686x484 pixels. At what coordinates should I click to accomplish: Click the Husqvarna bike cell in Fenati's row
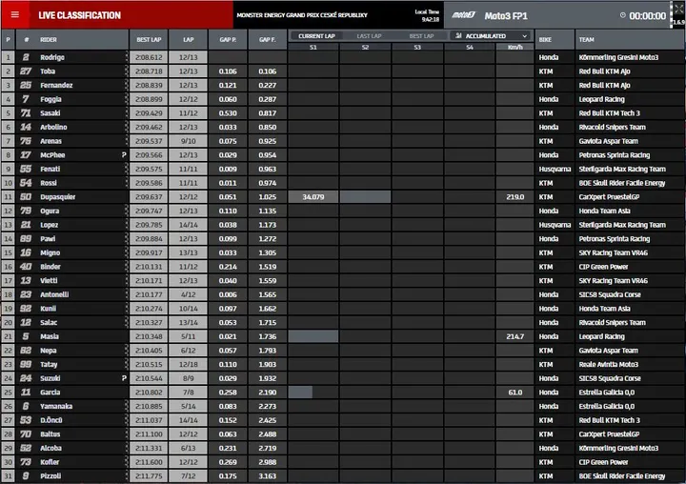point(555,169)
